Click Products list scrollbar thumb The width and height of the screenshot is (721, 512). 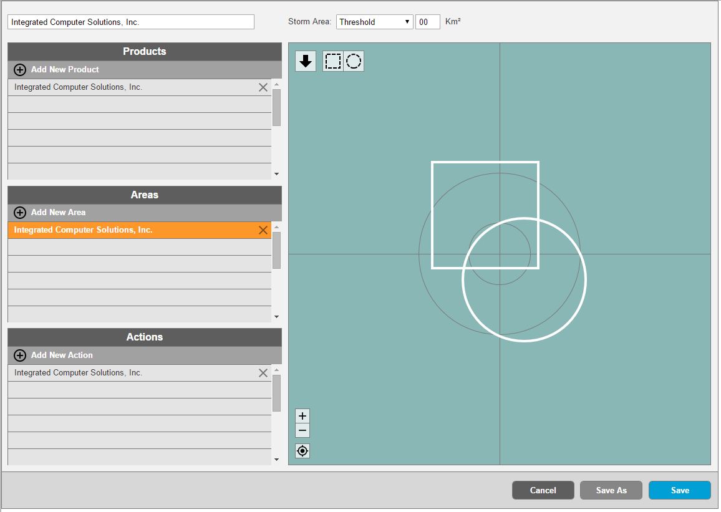point(276,107)
